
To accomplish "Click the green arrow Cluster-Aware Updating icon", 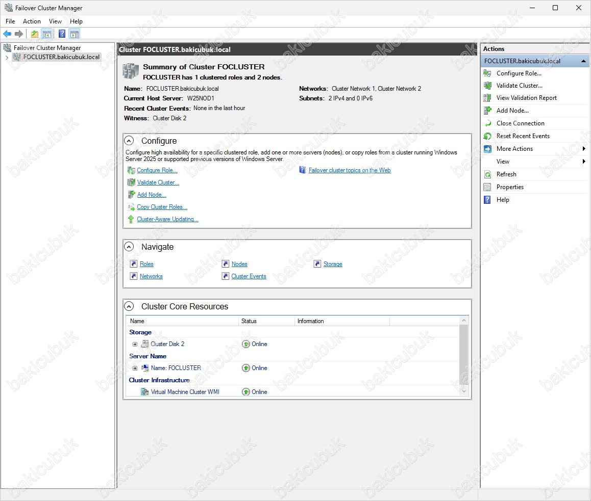I will point(131,219).
